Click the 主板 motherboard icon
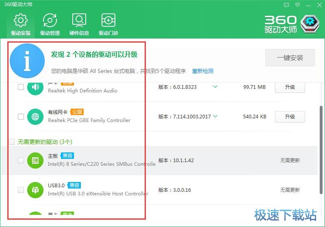Image resolution: width=325 pixels, height=227 pixels. click(x=35, y=161)
